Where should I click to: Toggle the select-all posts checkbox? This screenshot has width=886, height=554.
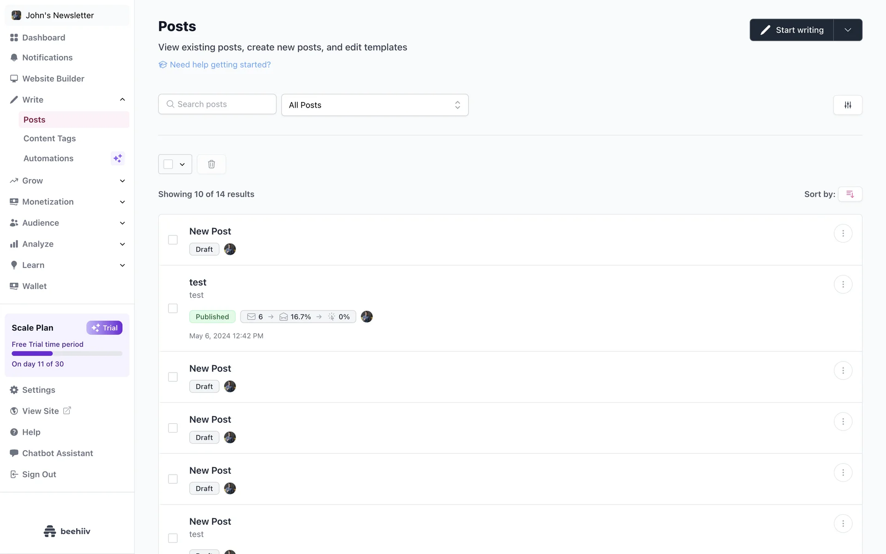pyautogui.click(x=168, y=164)
